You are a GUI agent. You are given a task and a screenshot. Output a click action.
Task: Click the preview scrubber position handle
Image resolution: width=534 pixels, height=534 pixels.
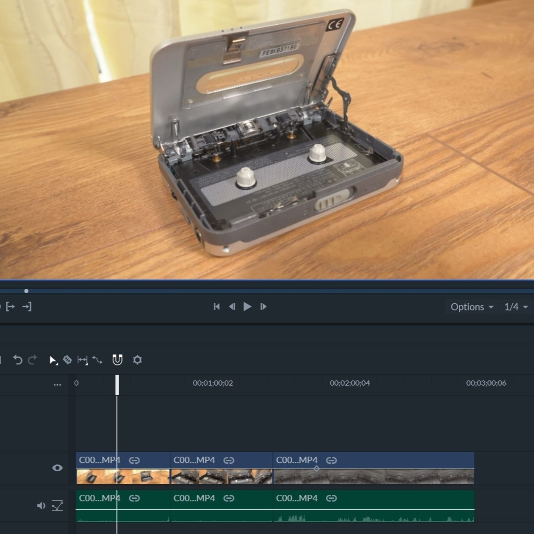[26, 291]
